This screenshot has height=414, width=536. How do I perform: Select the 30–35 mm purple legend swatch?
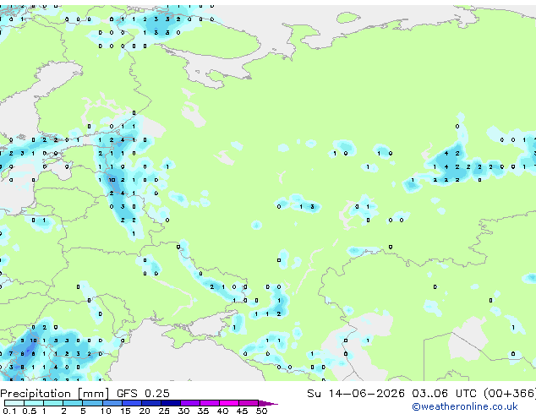pos(189,403)
